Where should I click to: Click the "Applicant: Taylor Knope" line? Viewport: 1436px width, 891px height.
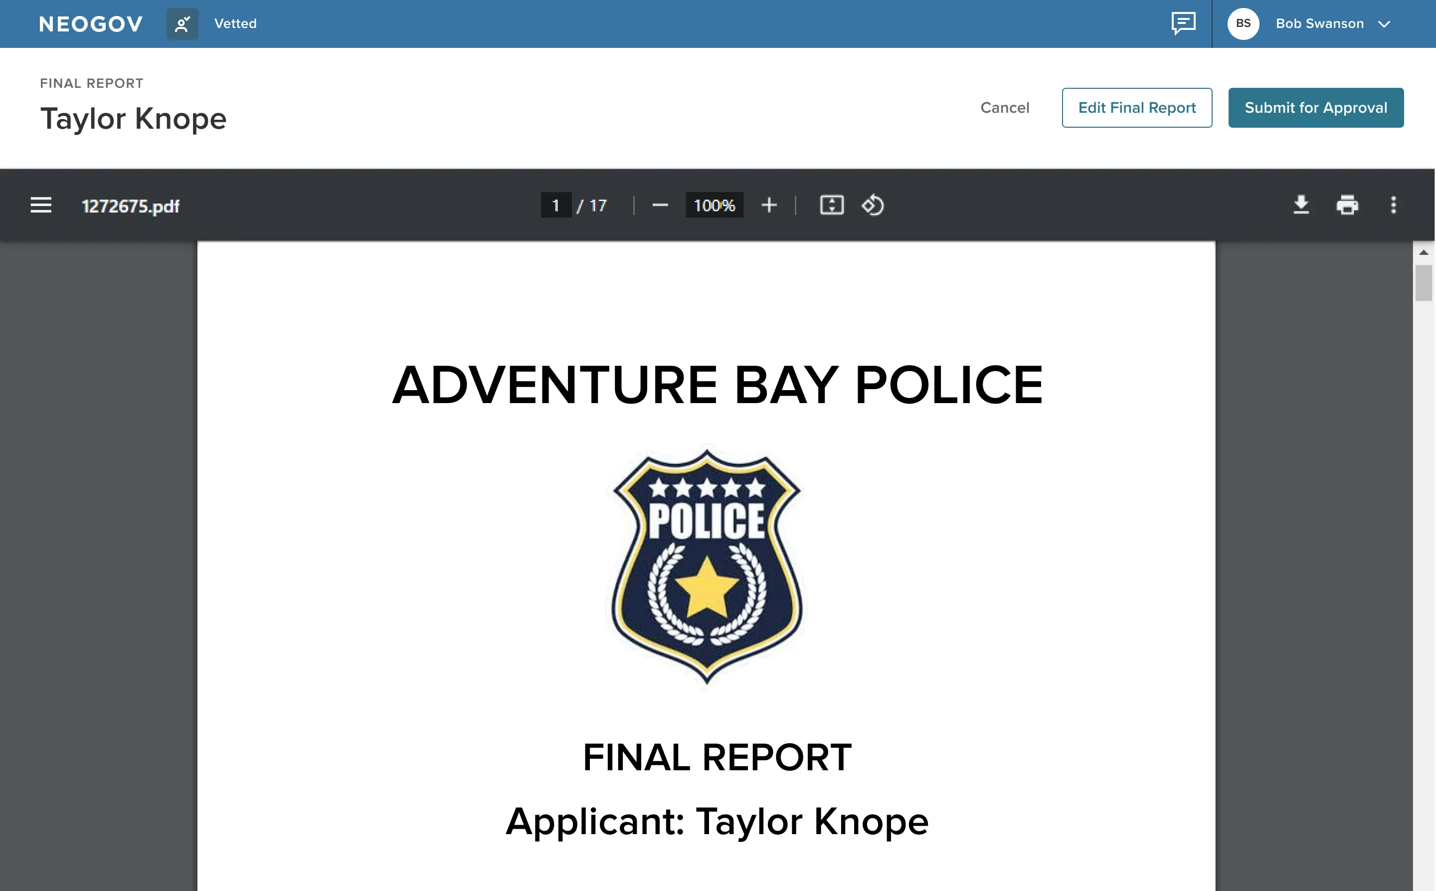tap(717, 822)
